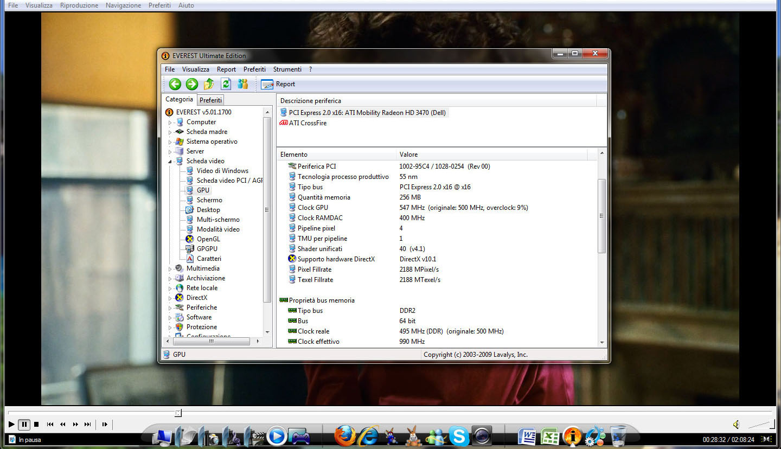Screen dimensions: 781x449
Task: Expand the Rete locale tree node
Action: (170, 288)
